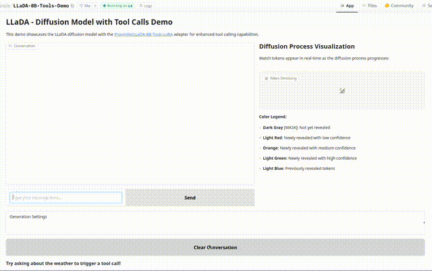Click the image placeholder in Token Denoising panel
The height and width of the screenshot is (271, 432).
342,90
